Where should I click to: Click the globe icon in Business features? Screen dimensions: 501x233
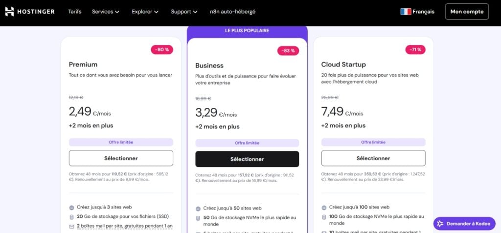(198, 209)
